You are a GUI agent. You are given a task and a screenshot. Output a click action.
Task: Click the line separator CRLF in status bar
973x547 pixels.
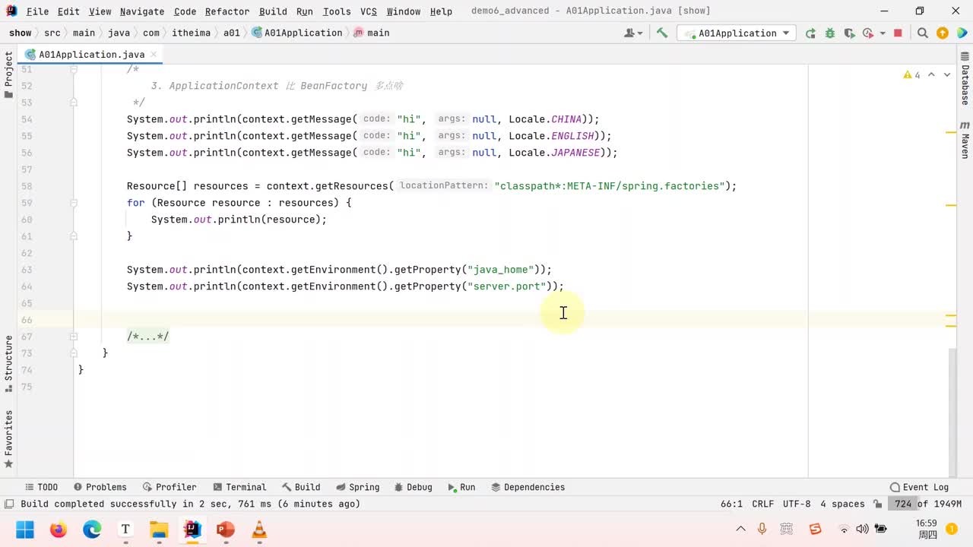pyautogui.click(x=762, y=504)
